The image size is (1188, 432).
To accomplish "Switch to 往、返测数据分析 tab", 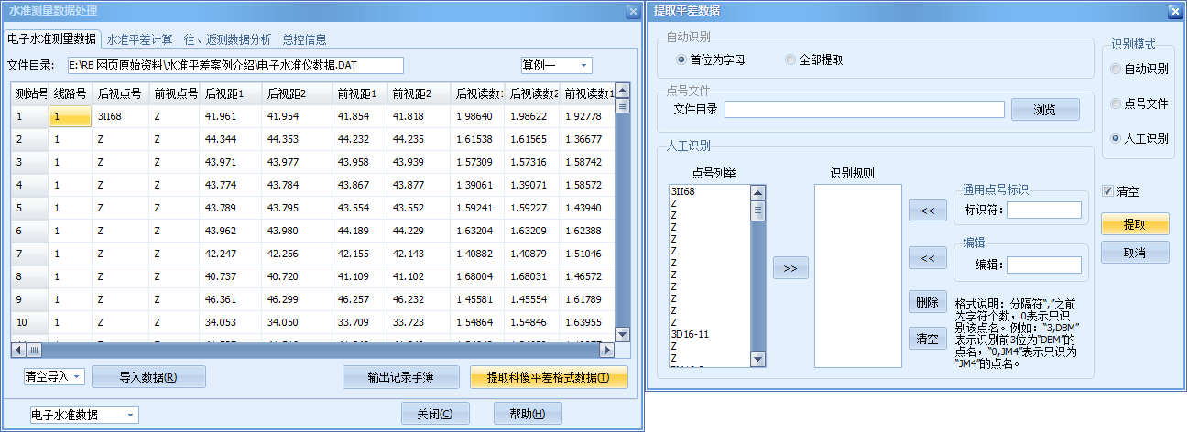I will tap(228, 39).
